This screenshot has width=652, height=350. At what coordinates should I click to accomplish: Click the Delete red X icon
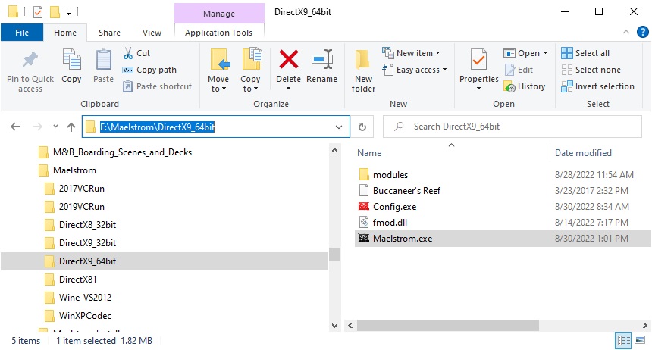[288, 60]
